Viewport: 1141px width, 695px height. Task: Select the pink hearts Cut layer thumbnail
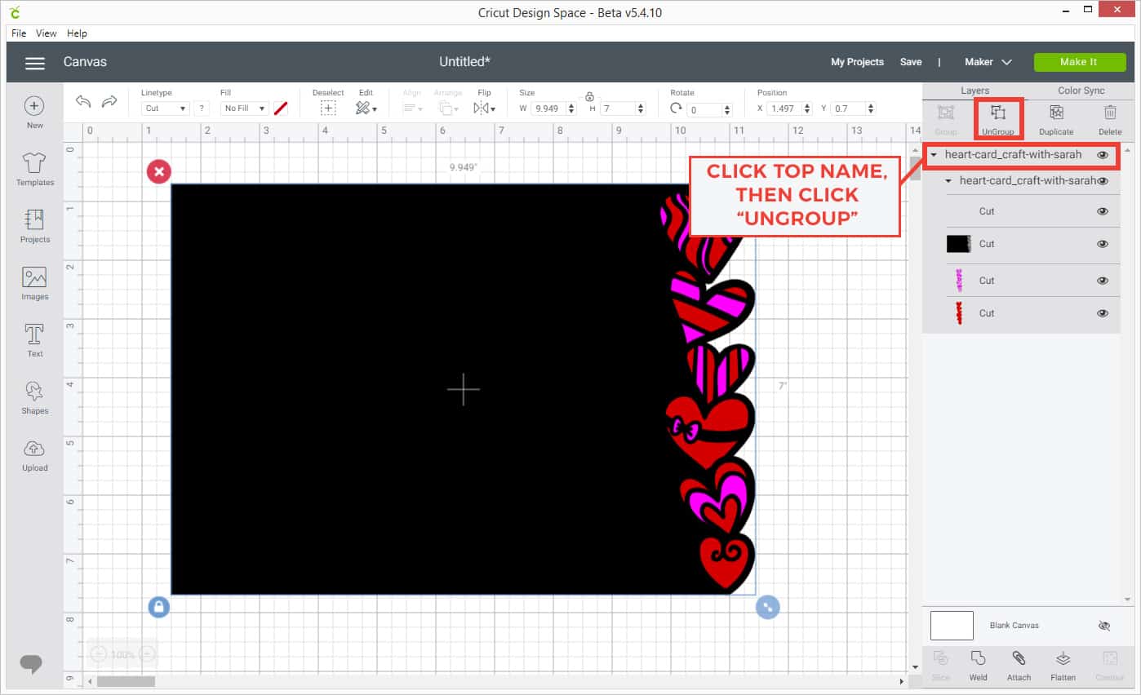click(x=959, y=281)
